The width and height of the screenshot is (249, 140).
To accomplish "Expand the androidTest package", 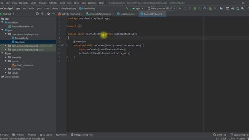I will point(6,46).
